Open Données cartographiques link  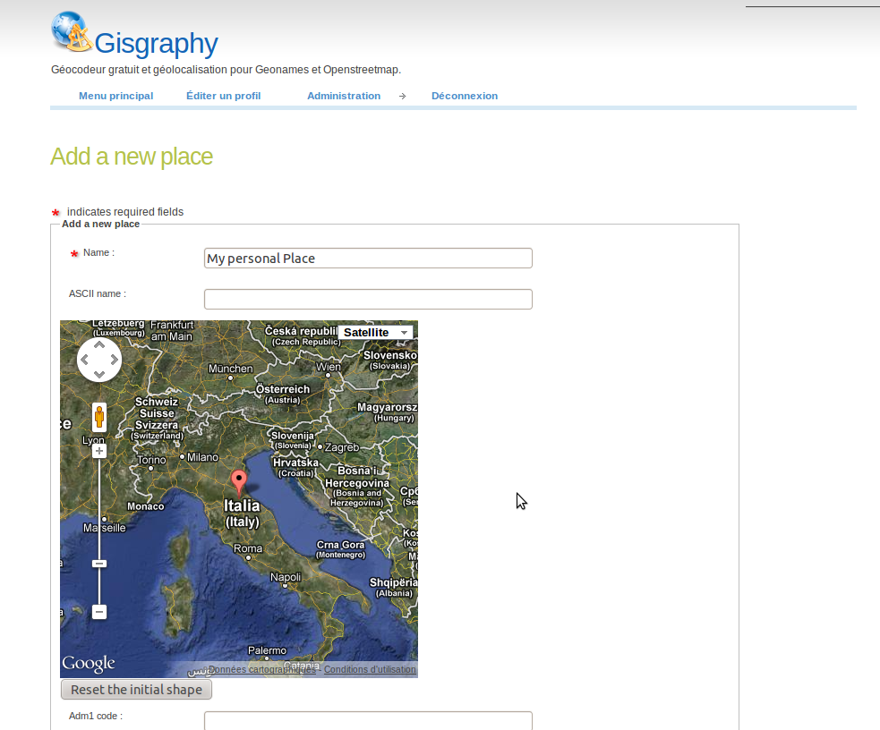tap(262, 669)
